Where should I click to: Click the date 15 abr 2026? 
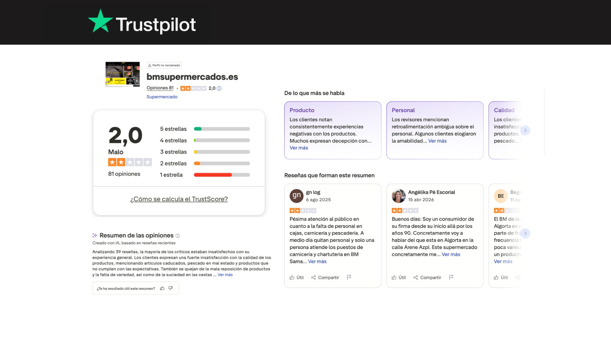click(x=421, y=200)
